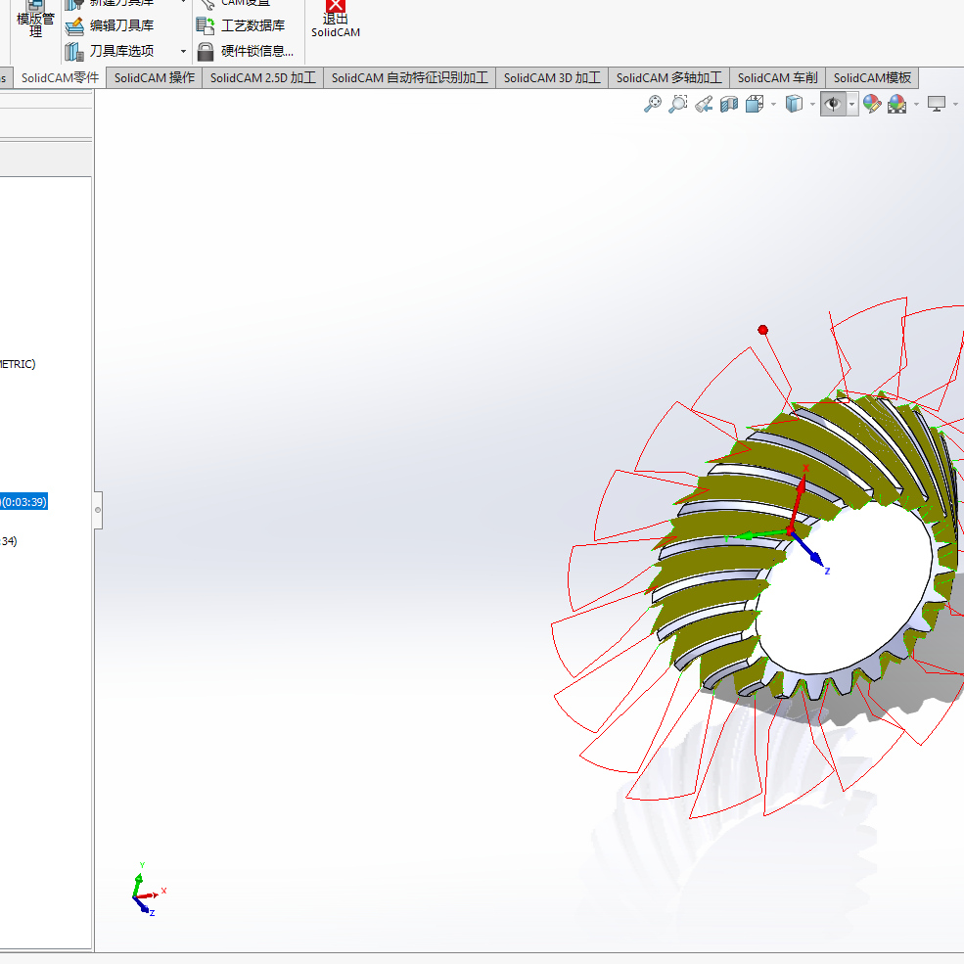Click the Zoom to Fit magnifier icon
This screenshot has height=964, width=964.
653,104
